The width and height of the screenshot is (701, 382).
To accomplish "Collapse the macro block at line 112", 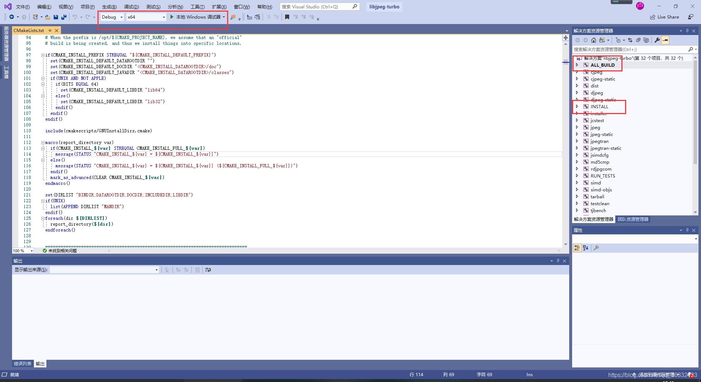I will coord(43,143).
